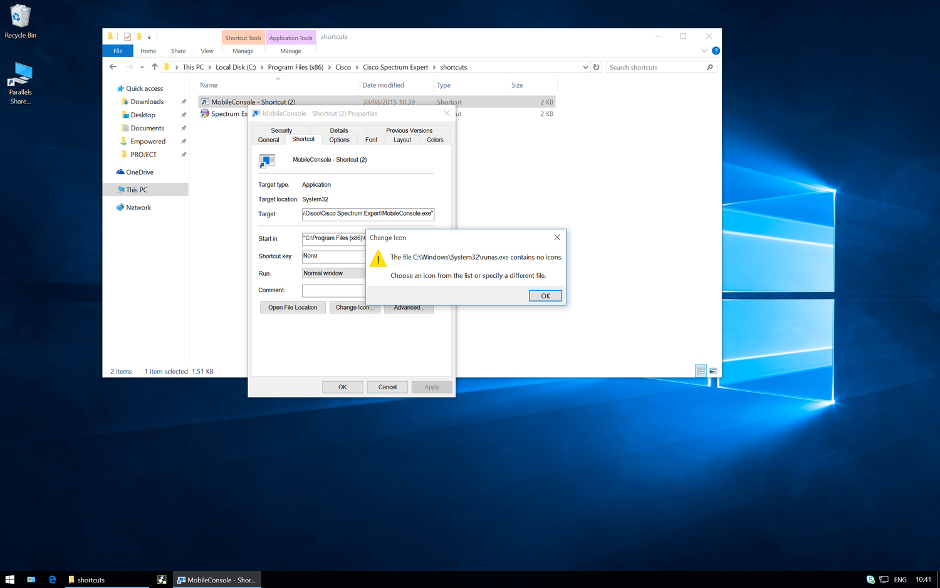The height and width of the screenshot is (588, 940).
Task: Click the Properties quick access toolbar icon
Action: pos(127,37)
